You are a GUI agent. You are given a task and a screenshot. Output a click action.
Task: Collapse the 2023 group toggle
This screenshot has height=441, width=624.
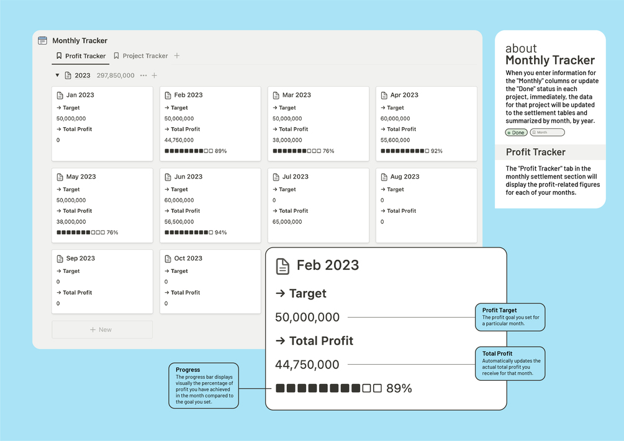pyautogui.click(x=57, y=75)
